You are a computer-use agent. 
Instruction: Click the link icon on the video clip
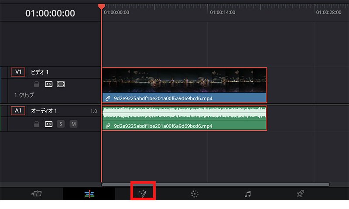[108, 98]
